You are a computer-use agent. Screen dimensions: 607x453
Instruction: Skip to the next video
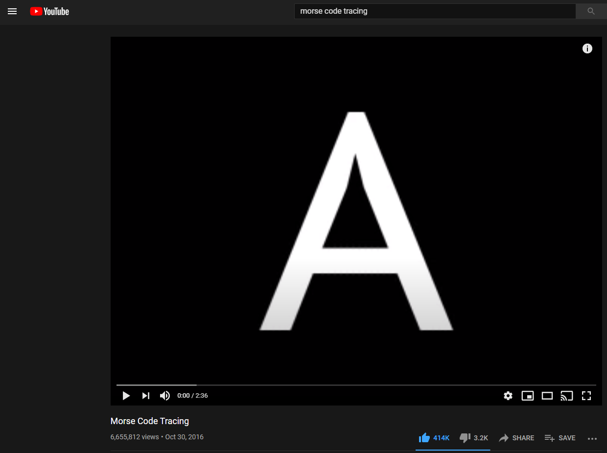pyautogui.click(x=145, y=396)
